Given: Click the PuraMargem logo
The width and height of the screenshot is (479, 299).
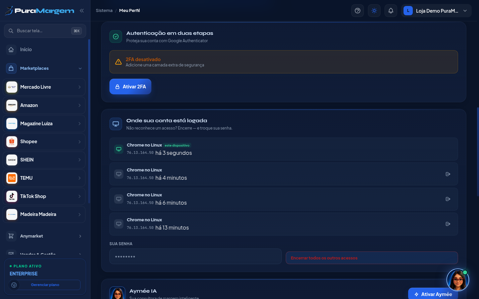Looking at the screenshot, I should click(40, 11).
